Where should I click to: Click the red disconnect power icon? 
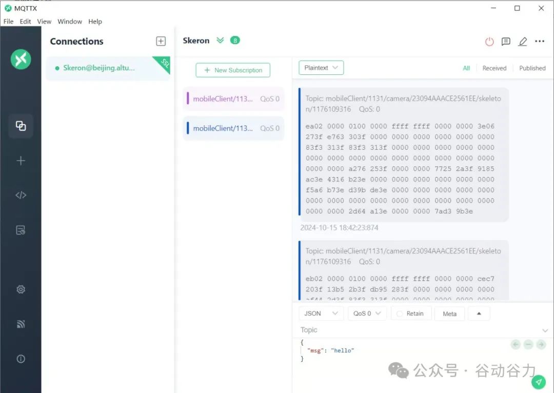(x=489, y=42)
